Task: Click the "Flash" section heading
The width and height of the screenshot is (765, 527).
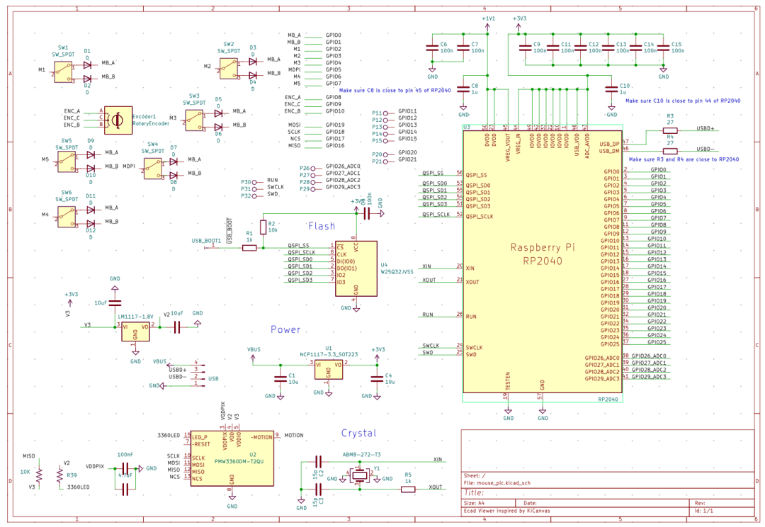Action: click(322, 226)
